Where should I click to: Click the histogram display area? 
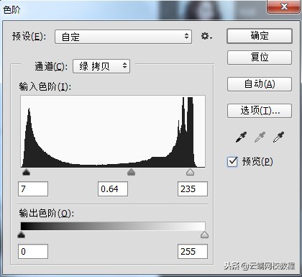pyautogui.click(x=113, y=132)
